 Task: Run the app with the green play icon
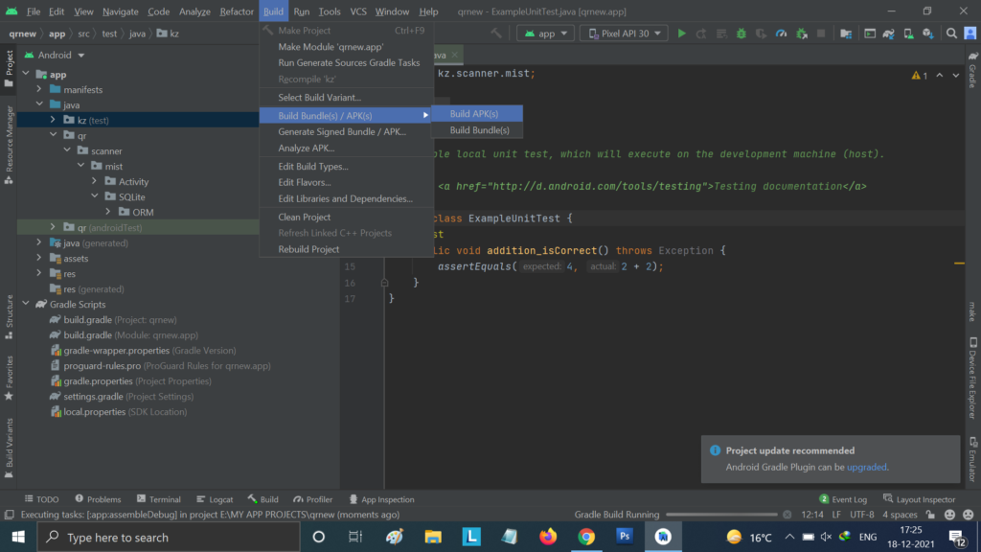click(x=682, y=34)
